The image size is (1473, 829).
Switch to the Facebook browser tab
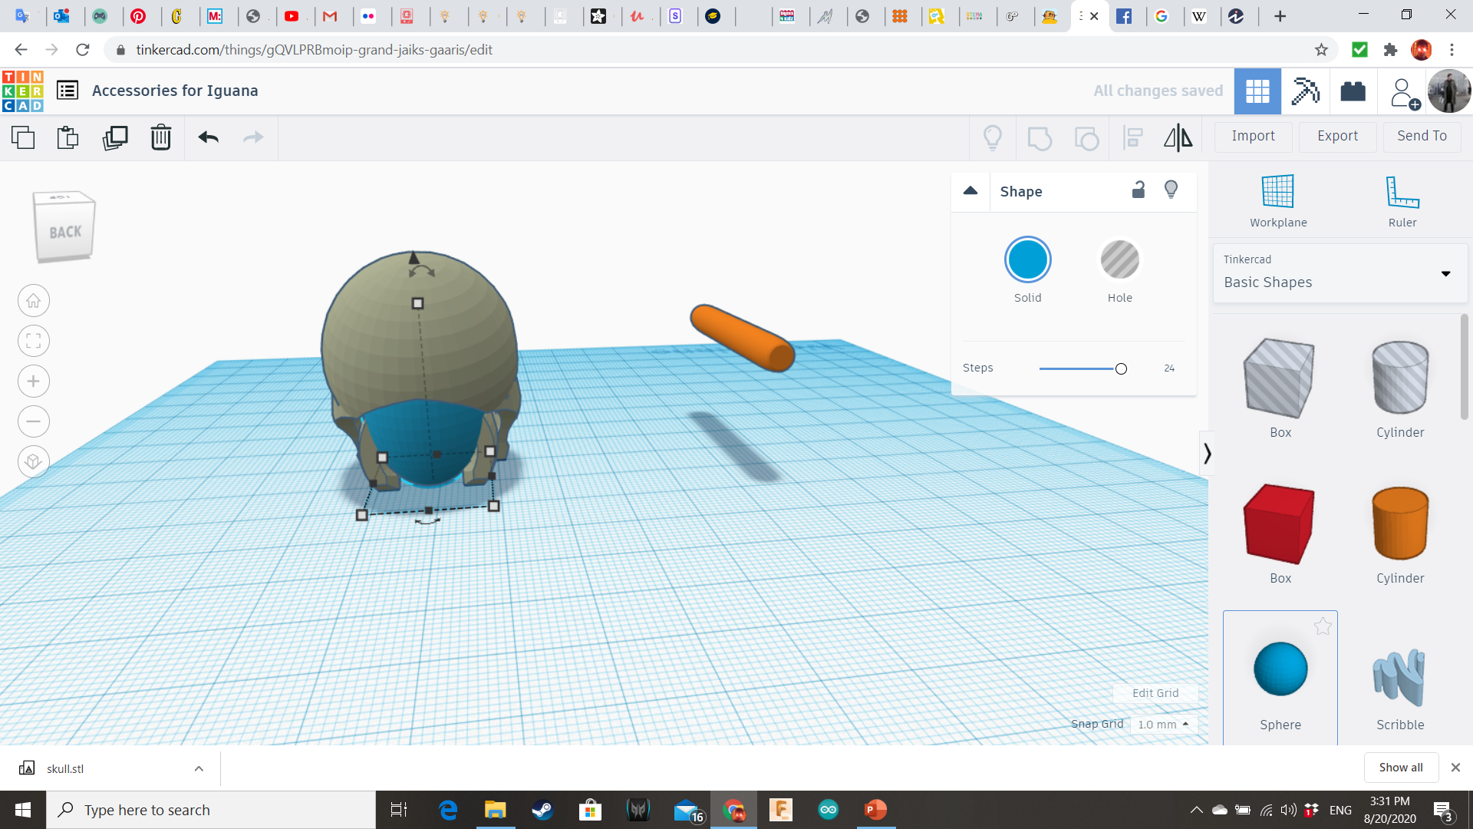pyautogui.click(x=1124, y=16)
